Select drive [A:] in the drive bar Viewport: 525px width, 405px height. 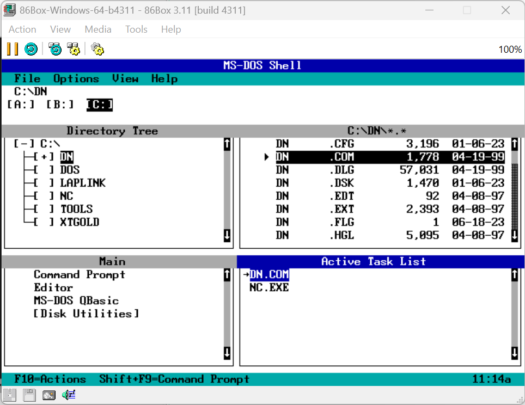(x=20, y=105)
